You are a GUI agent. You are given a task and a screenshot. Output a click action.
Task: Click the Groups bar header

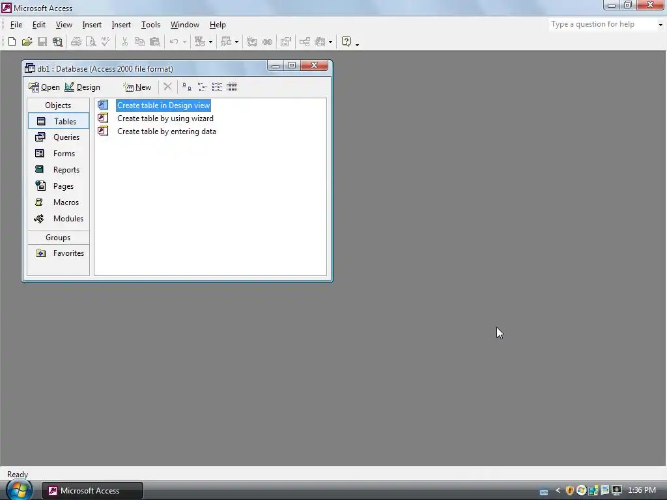click(58, 237)
